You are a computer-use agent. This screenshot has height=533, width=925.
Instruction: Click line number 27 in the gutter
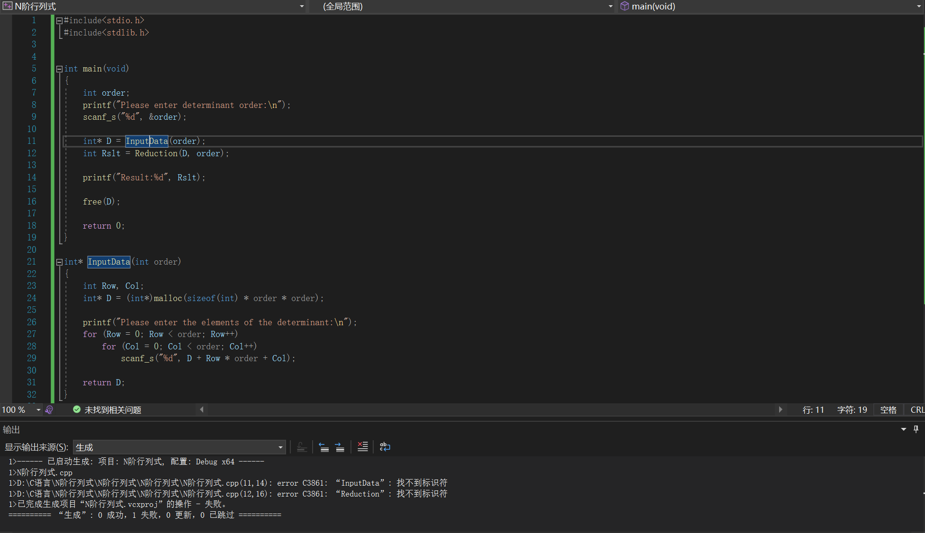coord(31,334)
